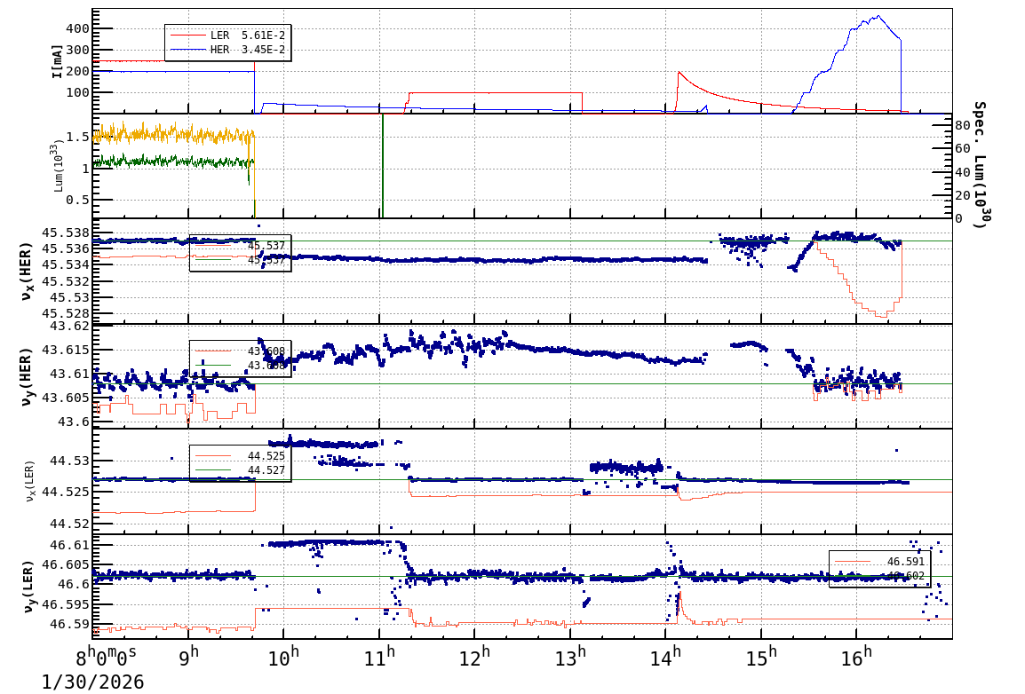
Task: Click the red line sample beside 44.525 legend value
Action: coord(213,455)
